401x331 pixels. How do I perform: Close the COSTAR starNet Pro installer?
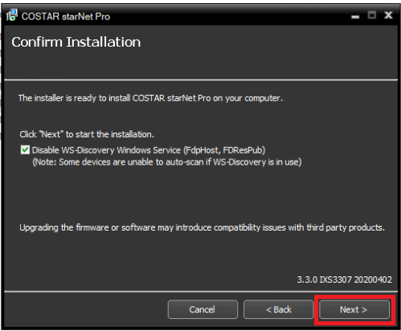point(388,15)
